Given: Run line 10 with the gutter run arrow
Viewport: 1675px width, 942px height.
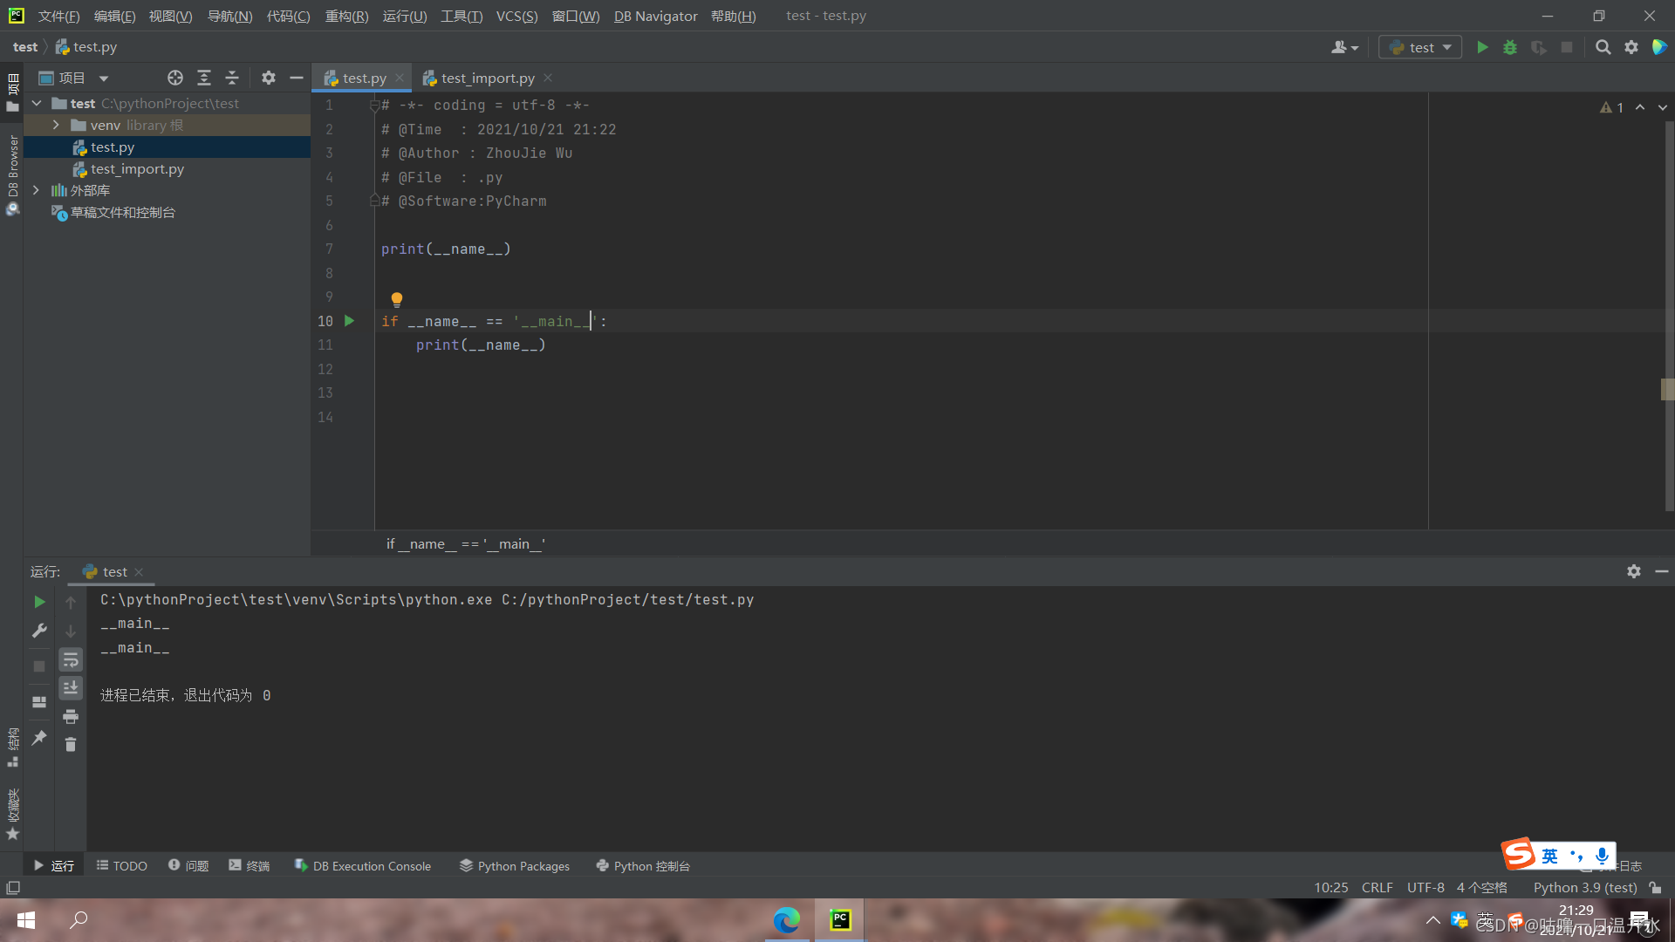Looking at the screenshot, I should 350,321.
